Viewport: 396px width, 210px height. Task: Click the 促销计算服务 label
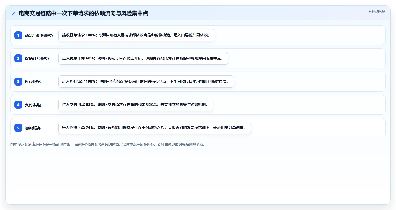click(37, 59)
